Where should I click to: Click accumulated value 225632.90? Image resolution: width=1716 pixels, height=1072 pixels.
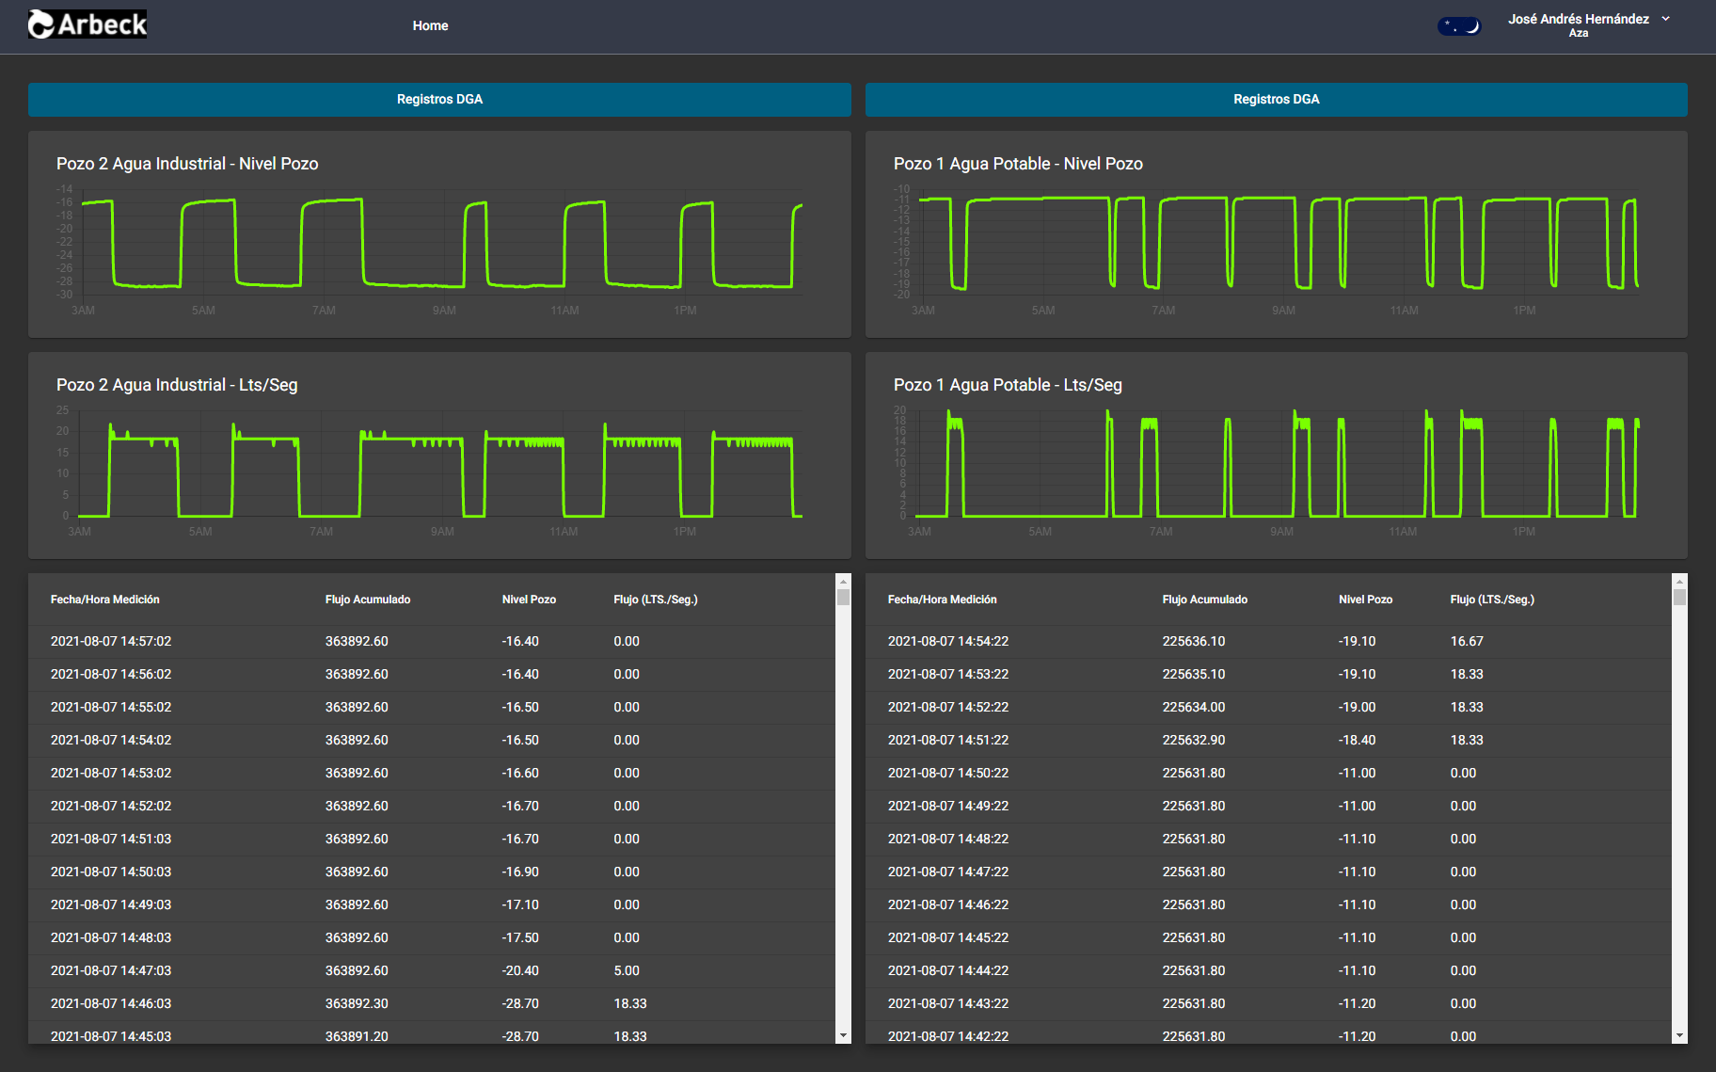click(1194, 740)
